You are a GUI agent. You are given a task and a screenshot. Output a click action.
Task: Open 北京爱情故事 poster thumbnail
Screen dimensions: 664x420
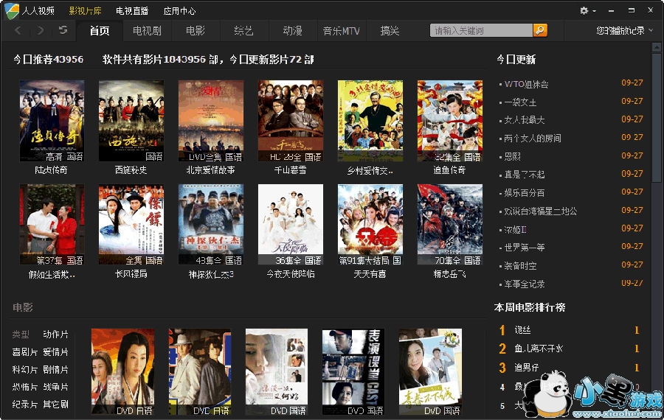(211, 121)
